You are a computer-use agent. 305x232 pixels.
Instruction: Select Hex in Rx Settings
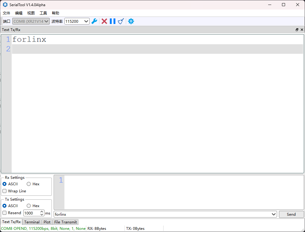[x=29, y=184]
